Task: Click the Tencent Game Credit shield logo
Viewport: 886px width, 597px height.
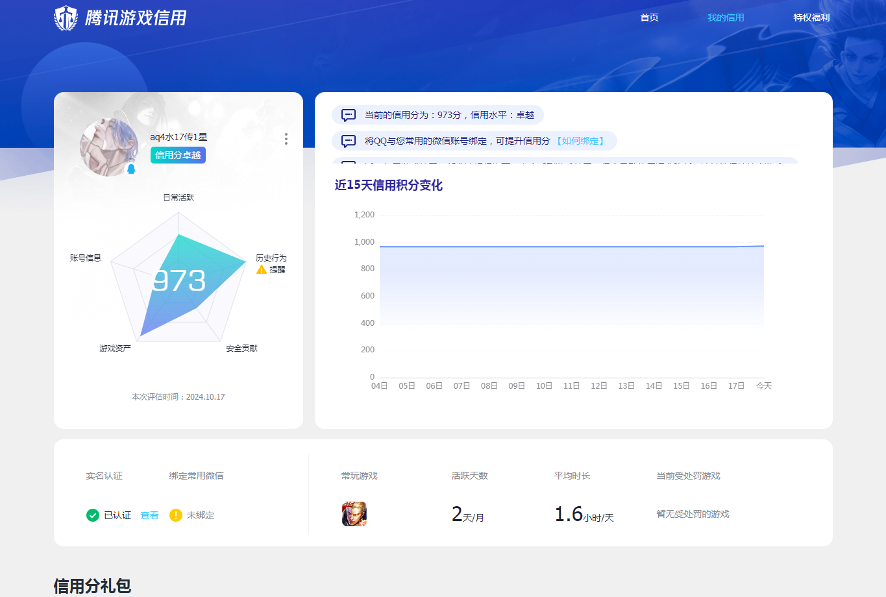Action: [66, 18]
